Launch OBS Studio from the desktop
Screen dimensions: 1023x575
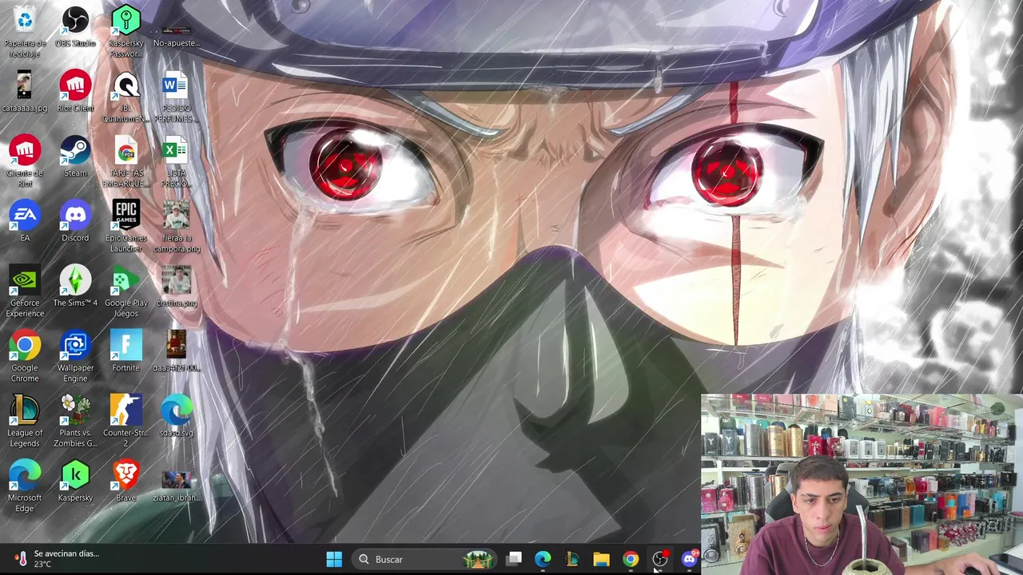coord(75,27)
